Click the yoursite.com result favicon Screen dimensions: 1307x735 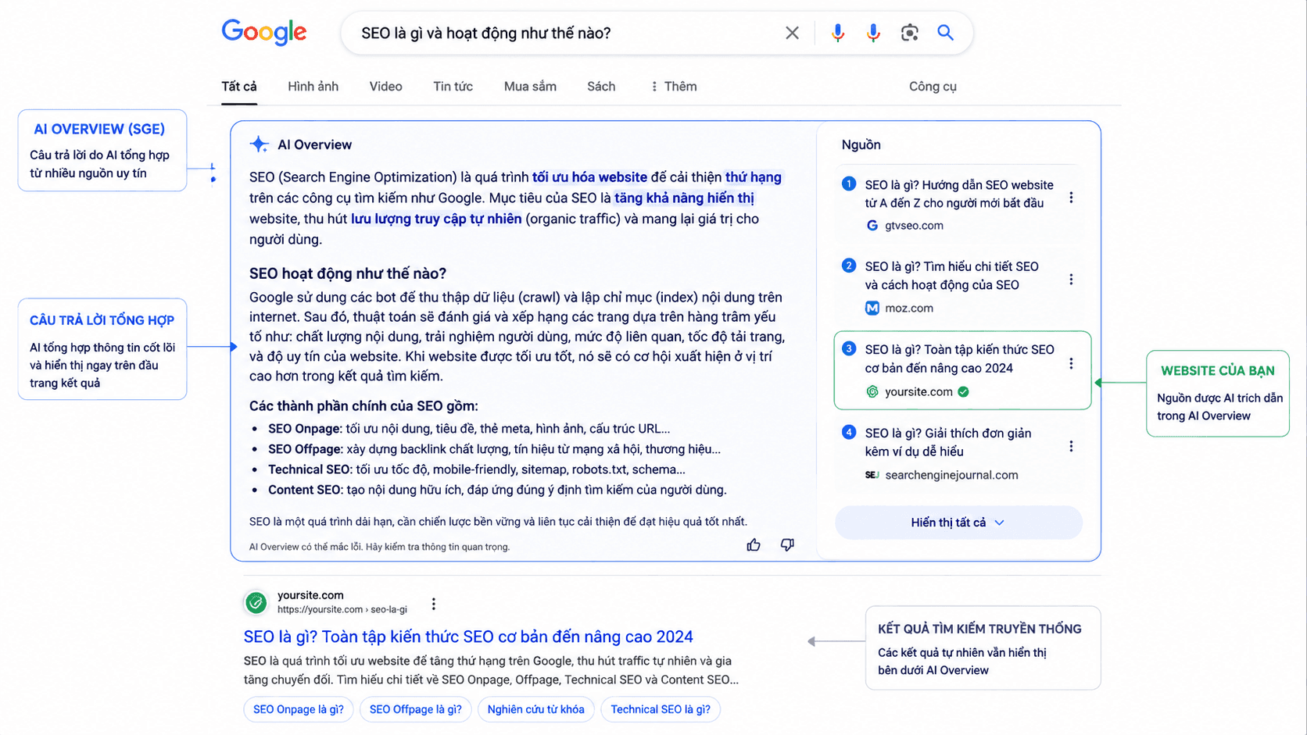coord(256,602)
